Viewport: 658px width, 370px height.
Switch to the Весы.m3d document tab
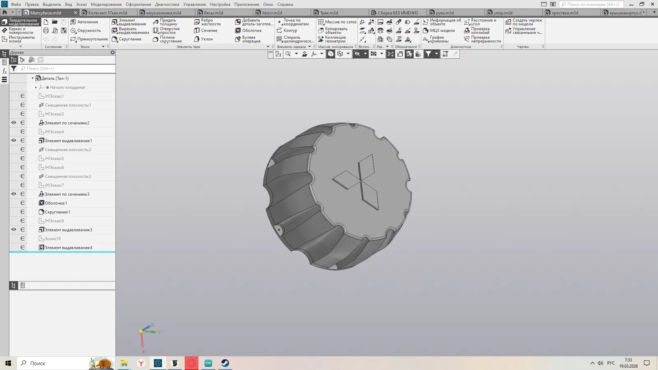[213, 13]
